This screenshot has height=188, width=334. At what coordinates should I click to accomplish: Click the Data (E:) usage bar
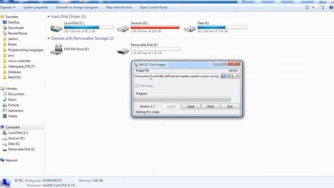pos(222,27)
